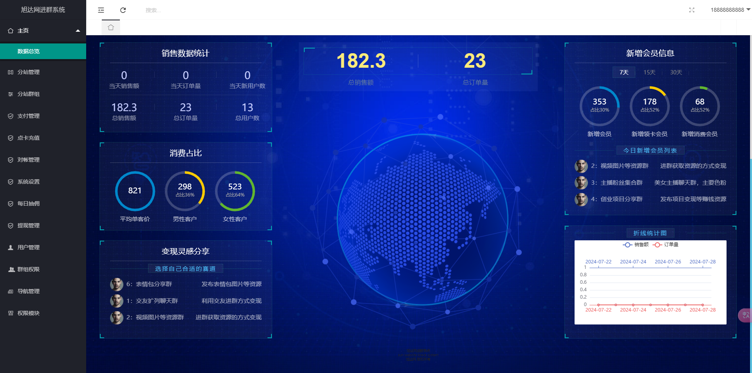Click the 导航管理 sidebar icon
Image resolution: width=752 pixels, height=373 pixels.
click(11, 291)
